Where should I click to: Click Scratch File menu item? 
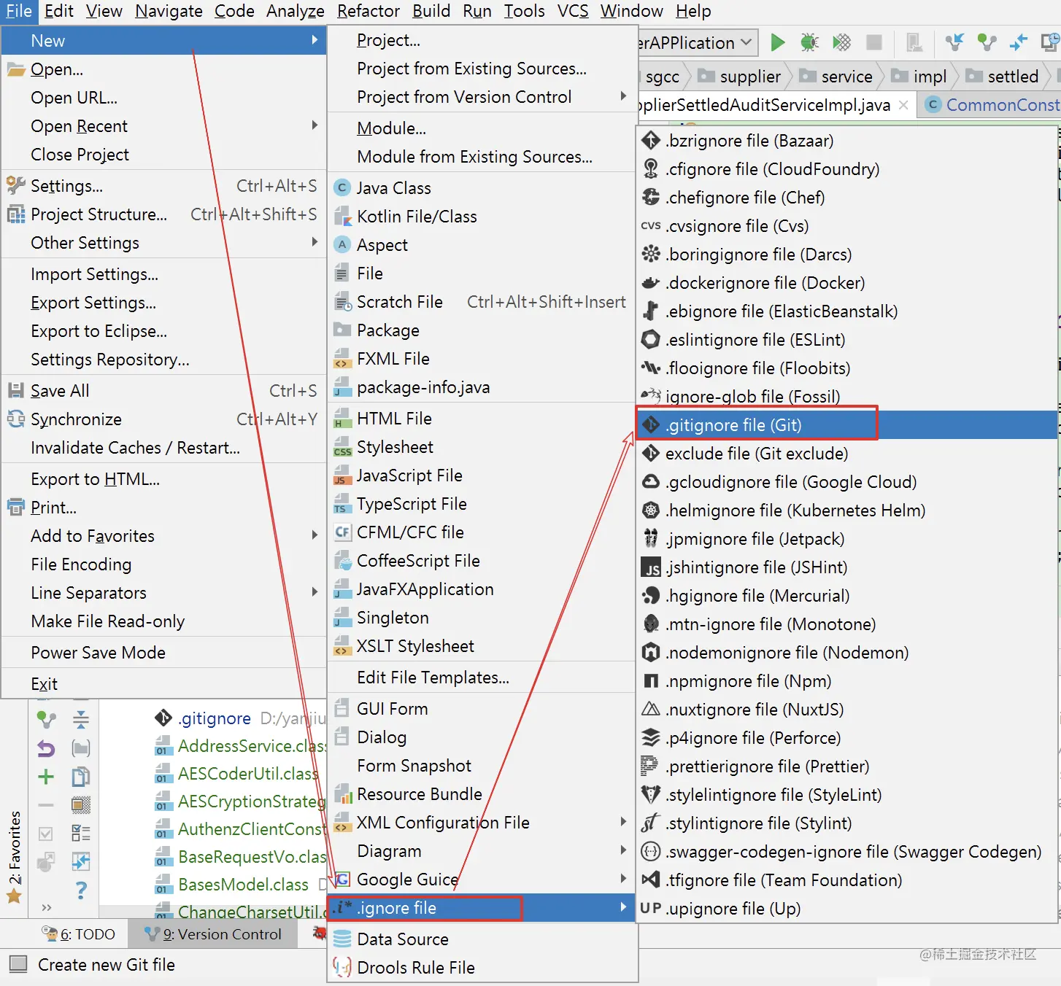click(x=482, y=302)
